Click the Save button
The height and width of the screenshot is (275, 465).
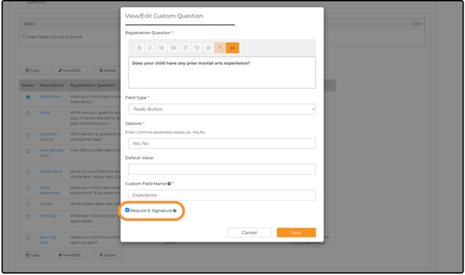[x=296, y=233]
